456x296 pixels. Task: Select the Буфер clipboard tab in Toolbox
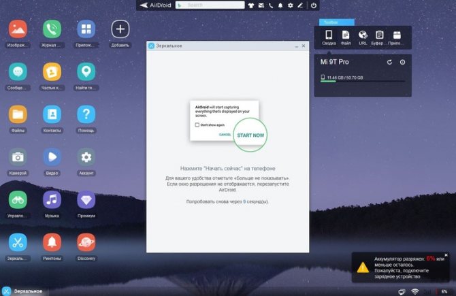[379, 38]
